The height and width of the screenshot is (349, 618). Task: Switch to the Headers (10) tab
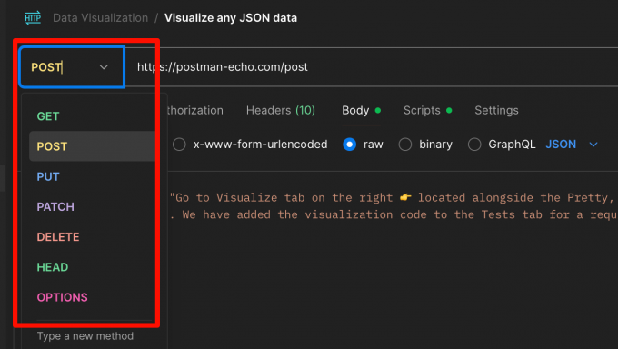(x=281, y=110)
